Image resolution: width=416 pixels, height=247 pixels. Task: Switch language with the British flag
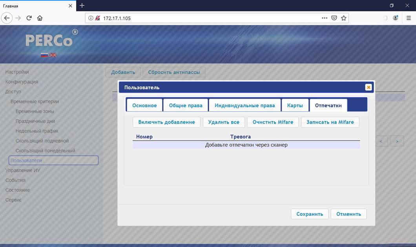pyautogui.click(x=53, y=55)
